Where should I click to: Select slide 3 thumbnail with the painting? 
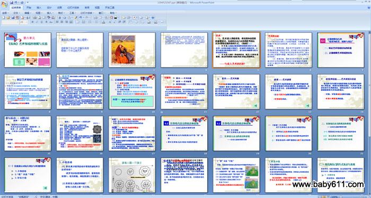pos(132,50)
